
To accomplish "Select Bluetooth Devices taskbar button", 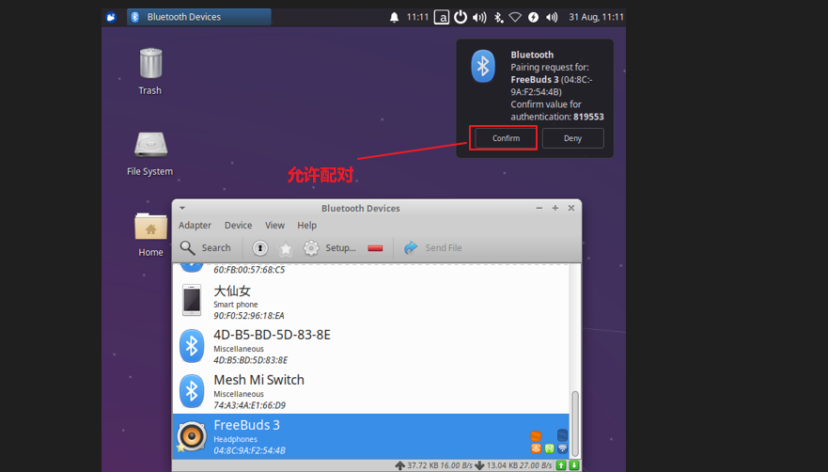I will coord(199,17).
